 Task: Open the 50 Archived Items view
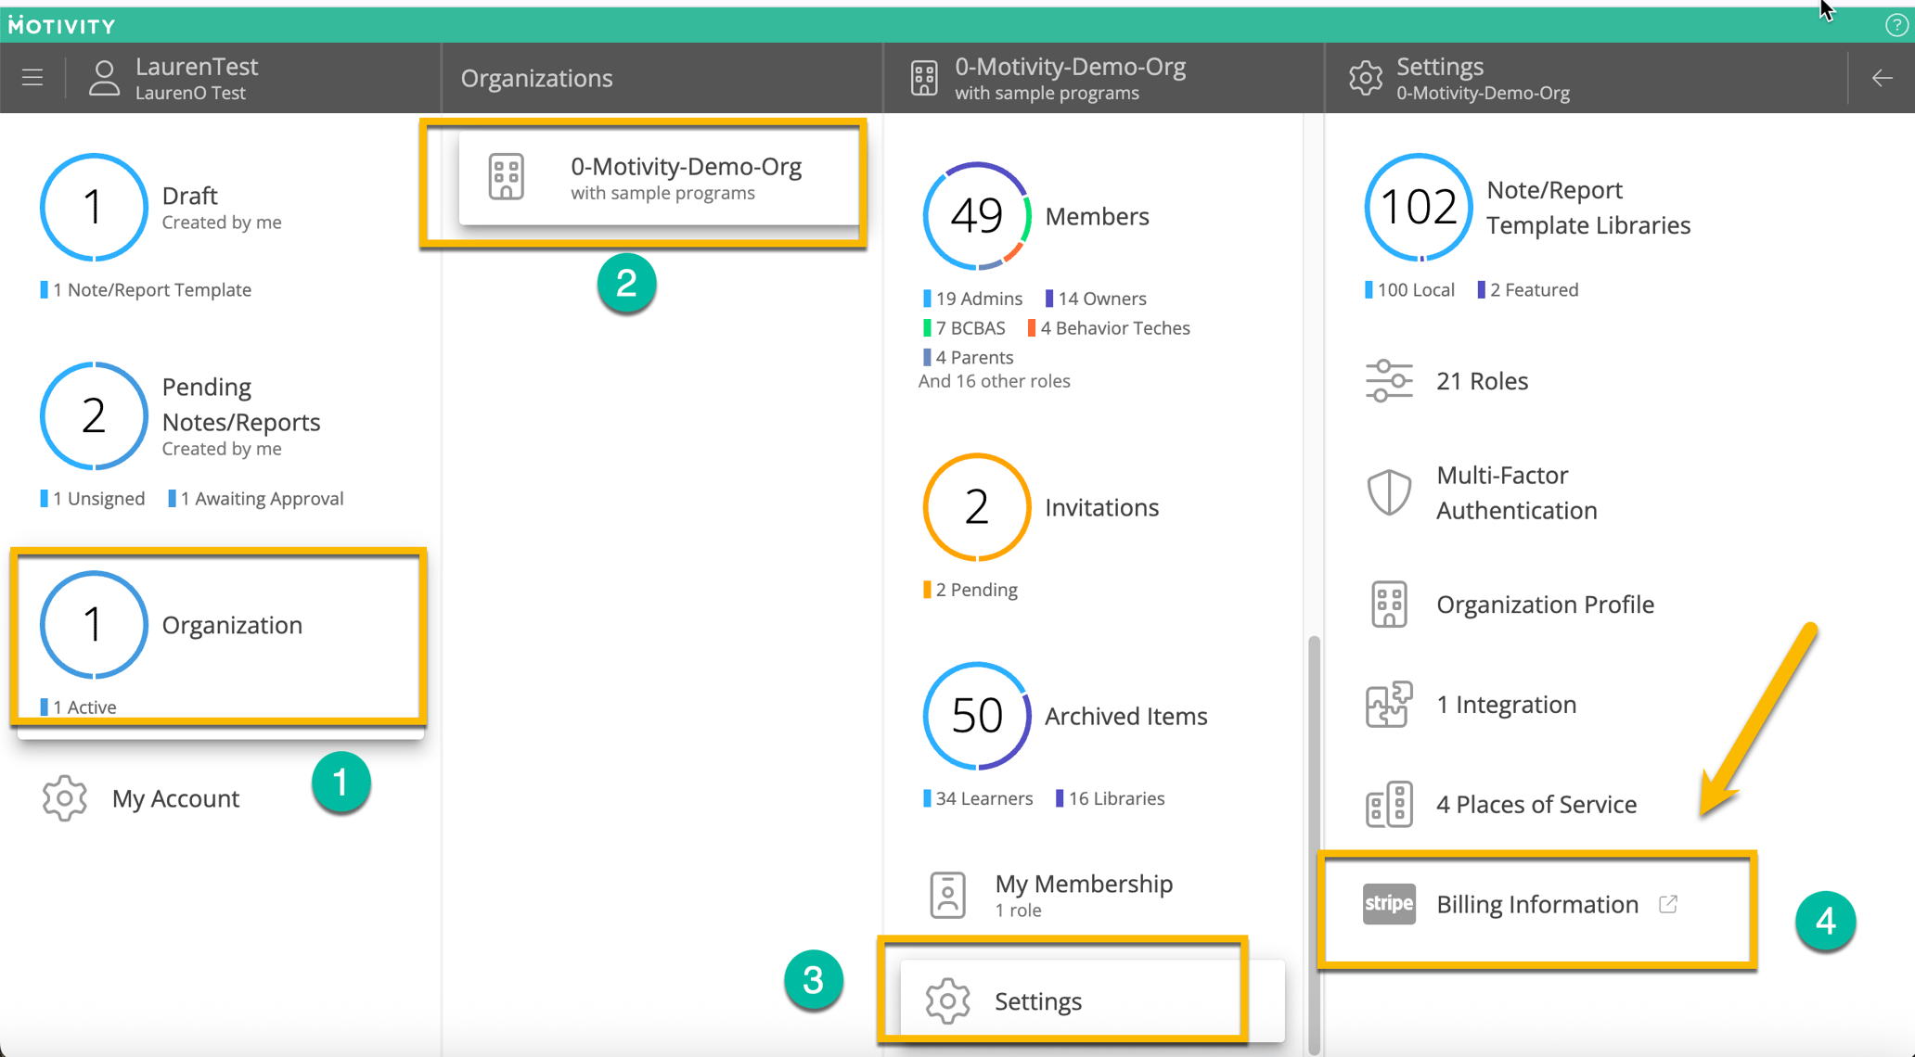pos(975,715)
